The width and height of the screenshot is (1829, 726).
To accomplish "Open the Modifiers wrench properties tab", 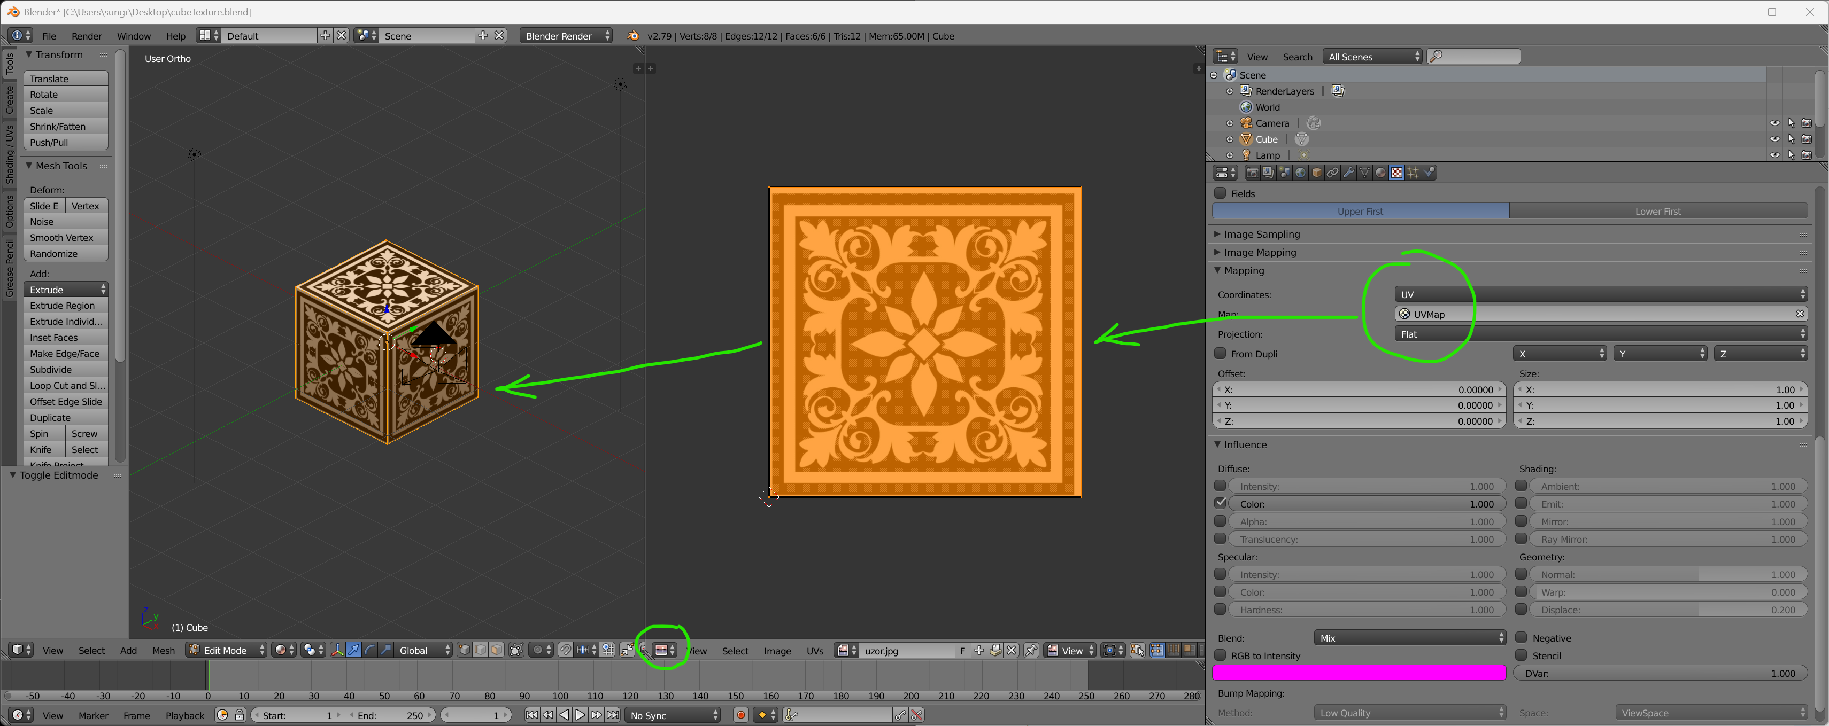I will tap(1348, 173).
